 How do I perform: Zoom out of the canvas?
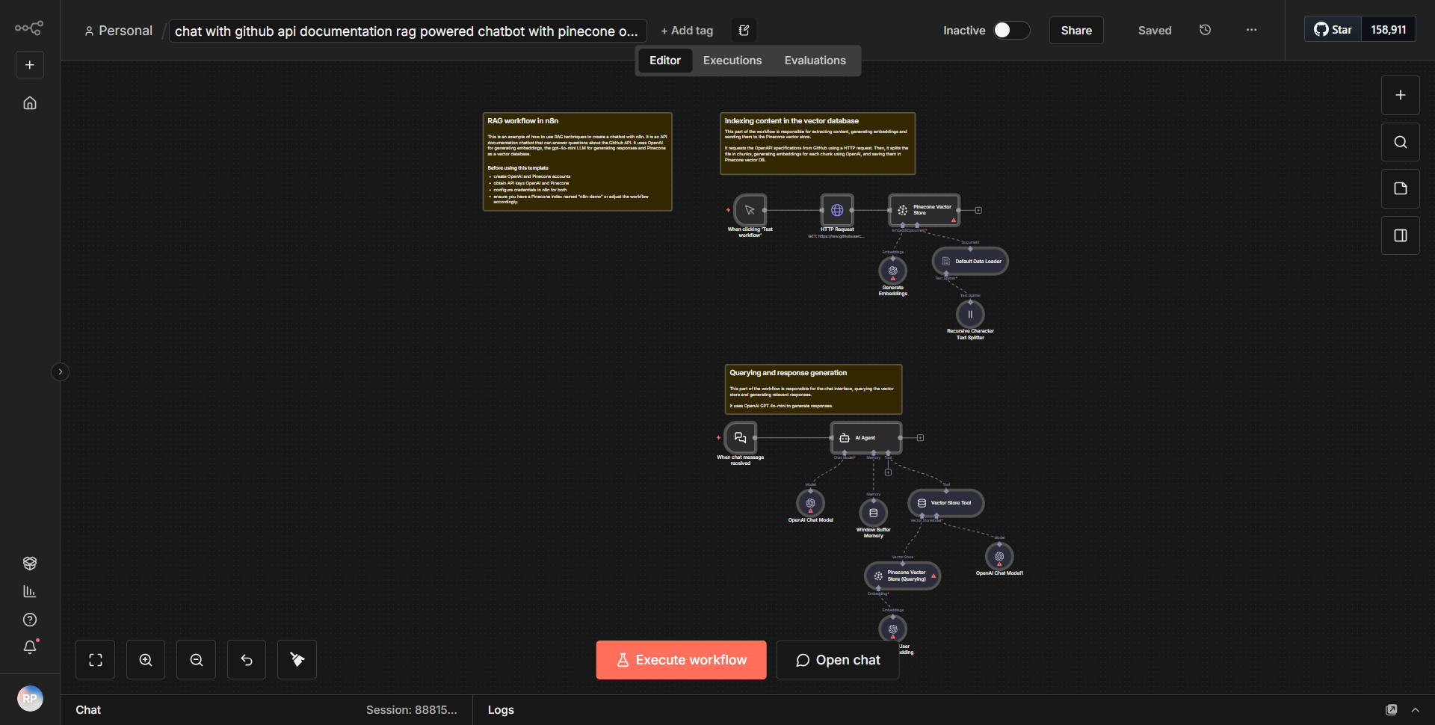click(196, 659)
